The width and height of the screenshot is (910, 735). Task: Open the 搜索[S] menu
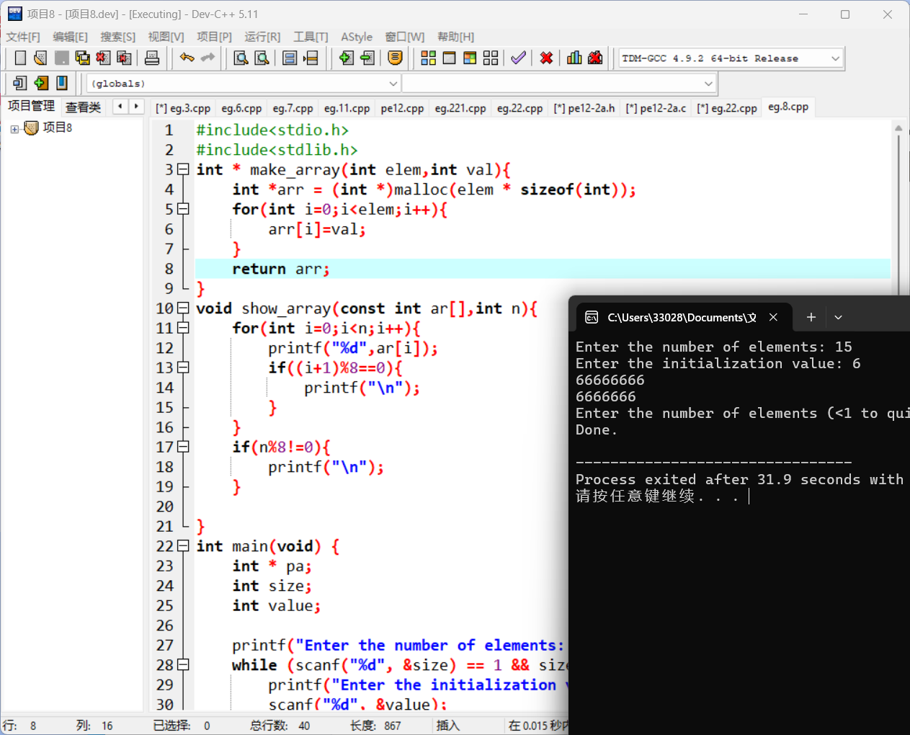coord(117,37)
